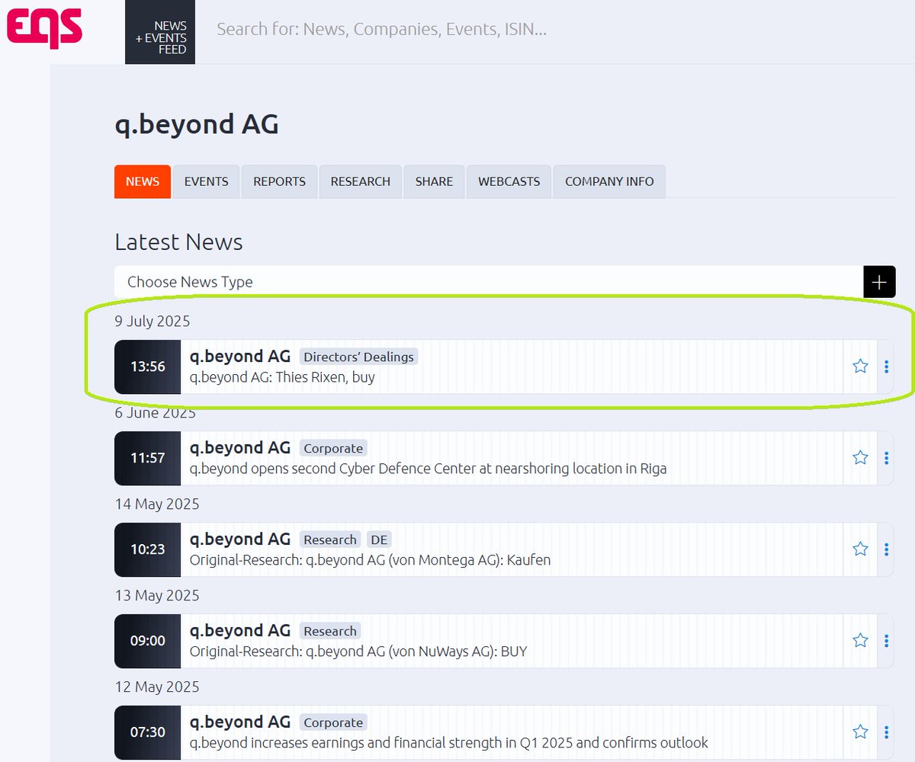Open the Choose News Type dropdown

[489, 282]
